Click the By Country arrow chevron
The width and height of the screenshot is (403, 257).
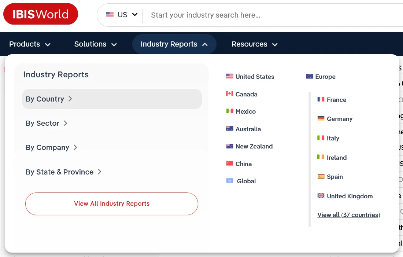tap(70, 99)
